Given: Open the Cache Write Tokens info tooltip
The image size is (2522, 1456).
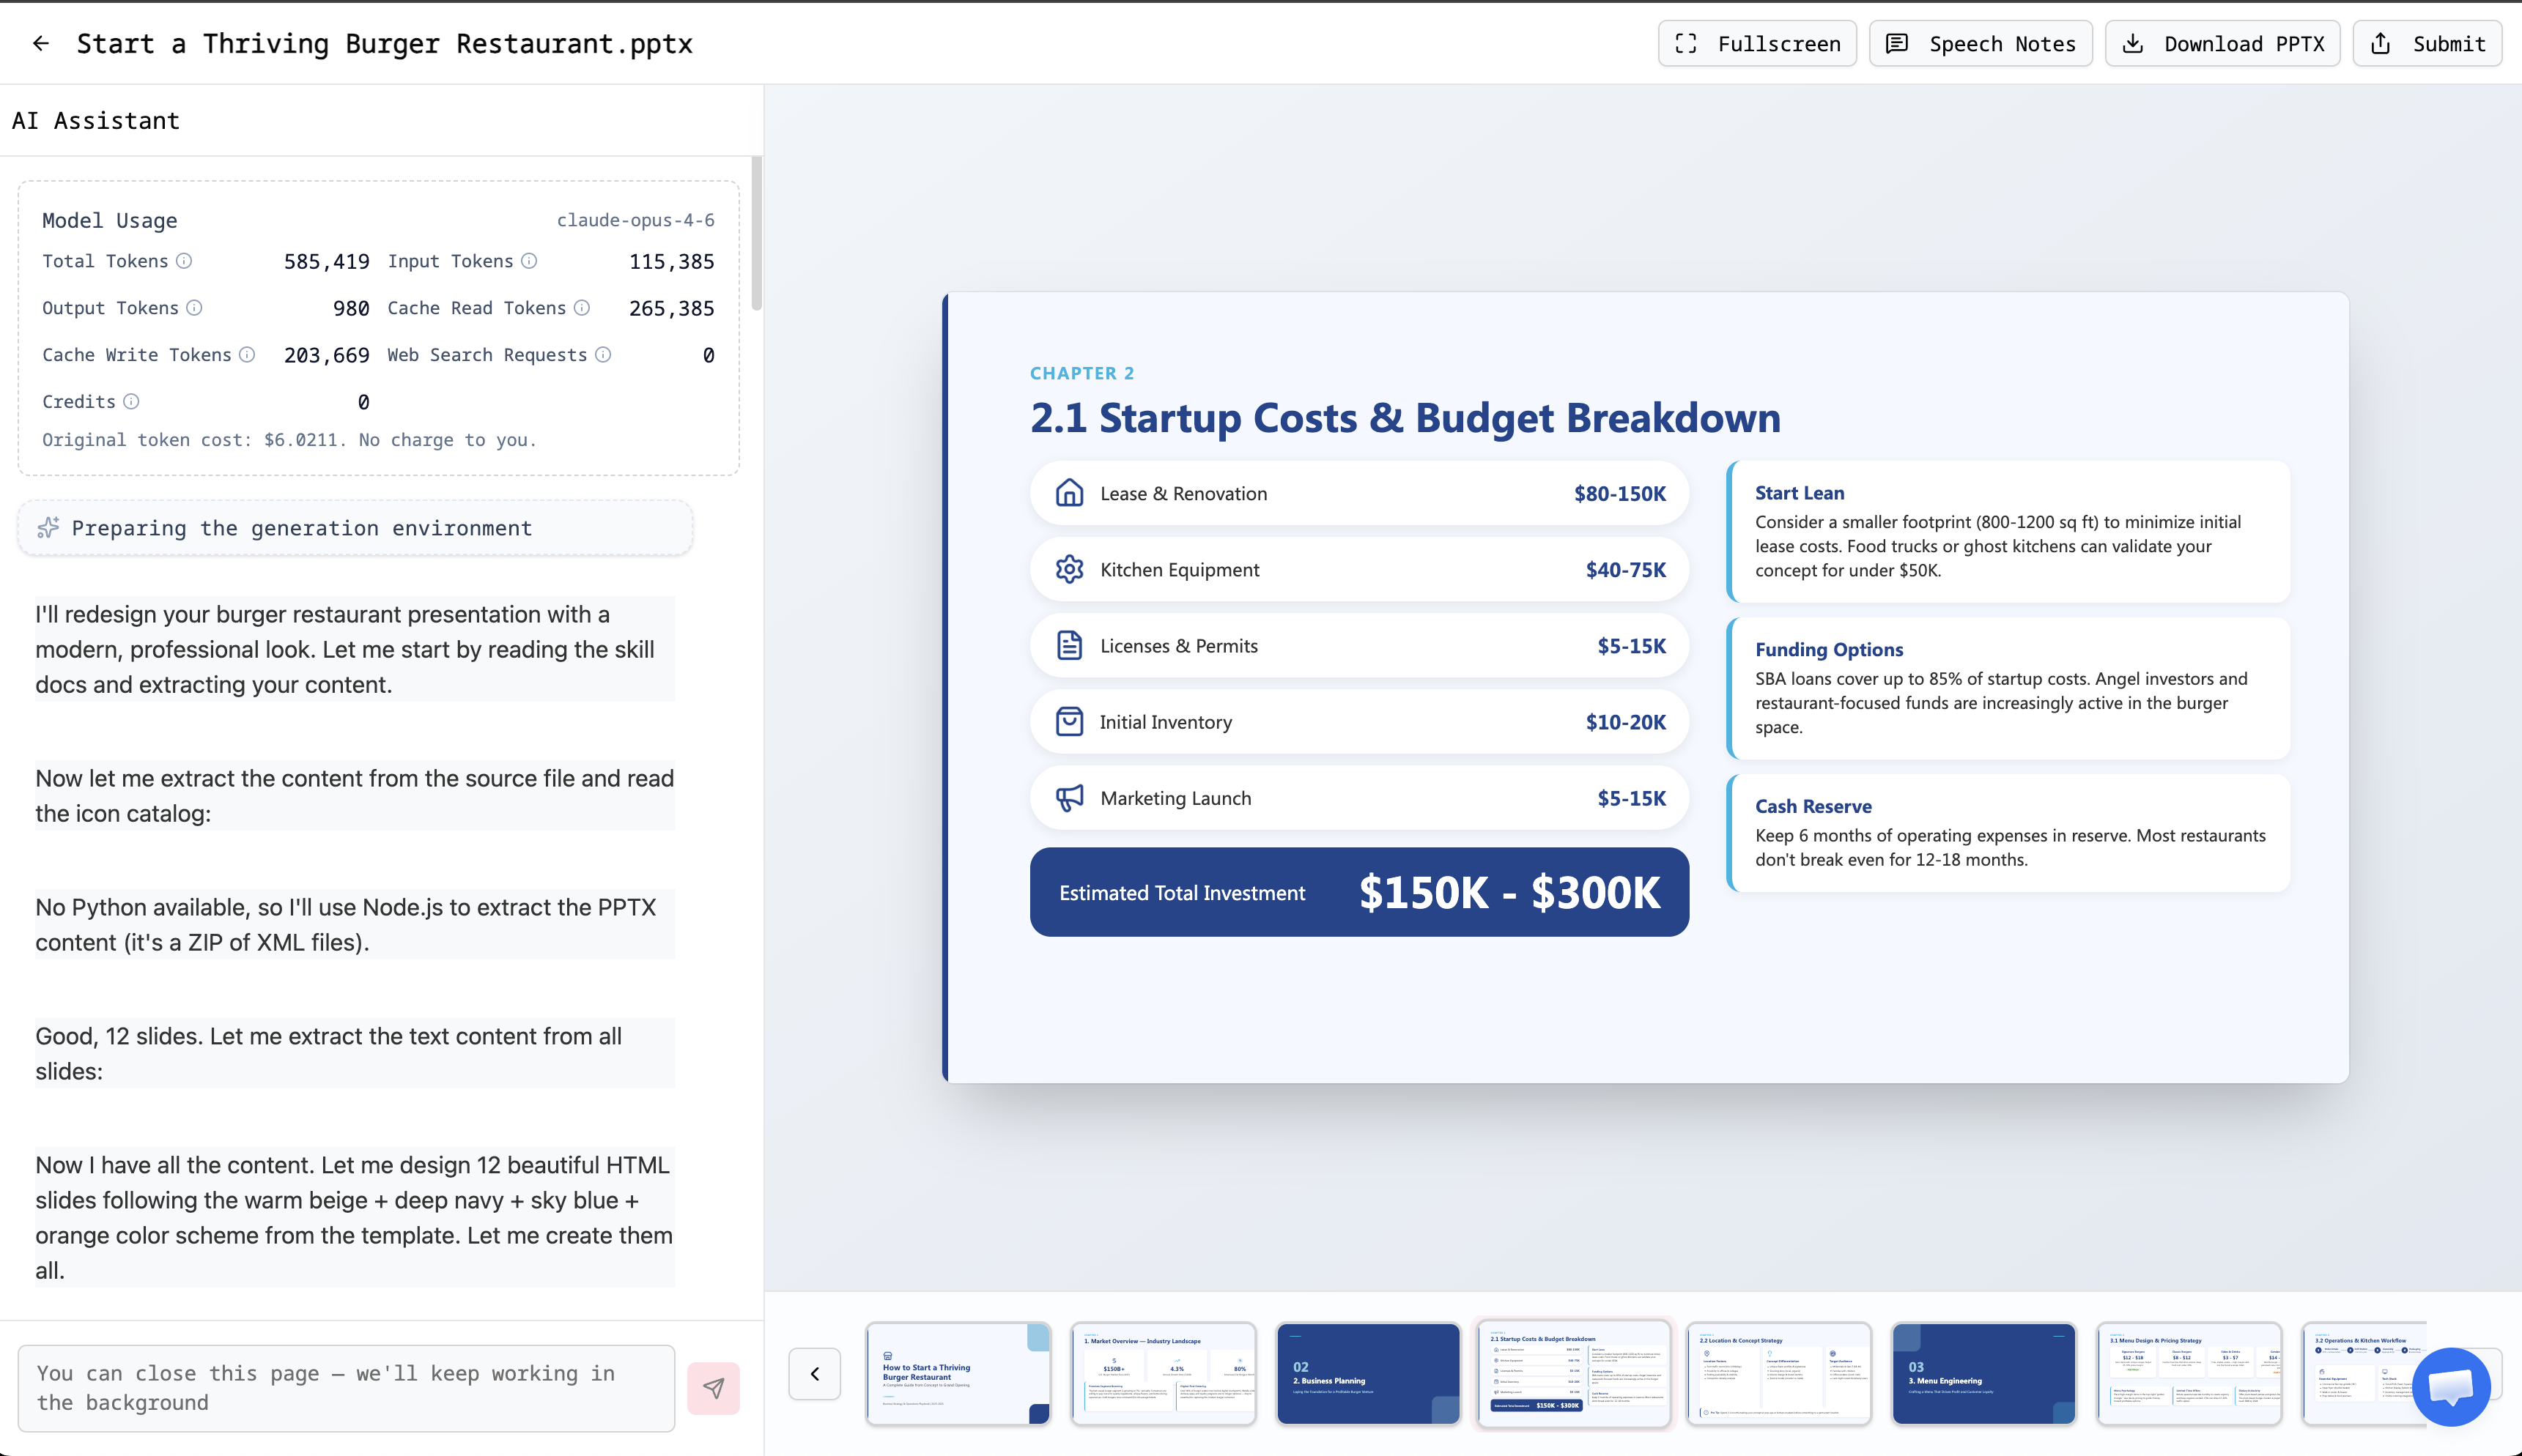Looking at the screenshot, I should 247,355.
